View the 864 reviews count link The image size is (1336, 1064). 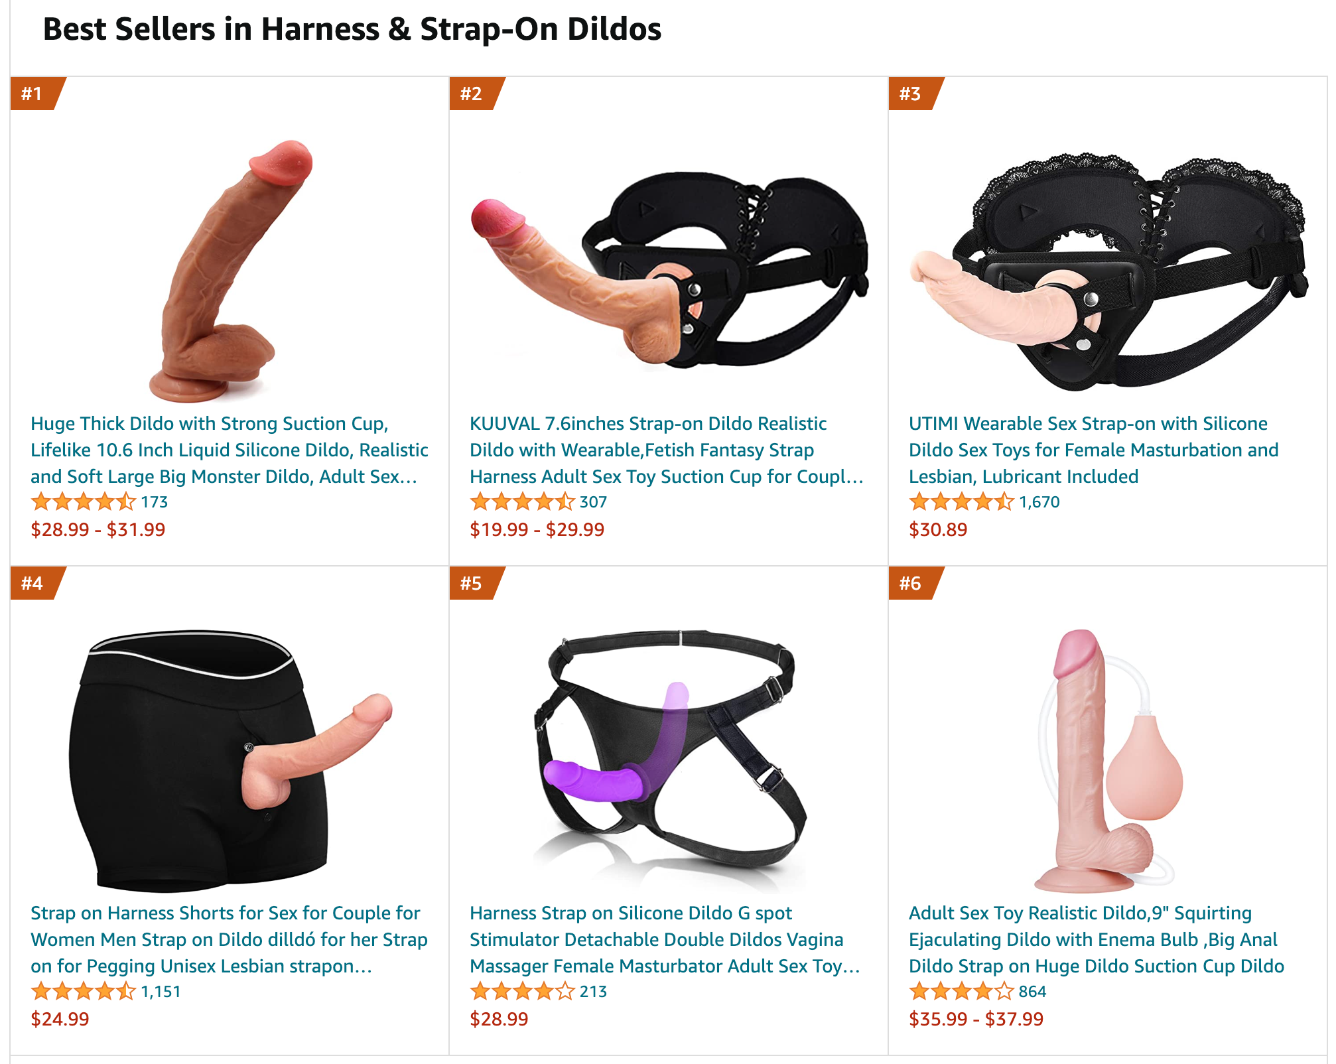click(1032, 992)
